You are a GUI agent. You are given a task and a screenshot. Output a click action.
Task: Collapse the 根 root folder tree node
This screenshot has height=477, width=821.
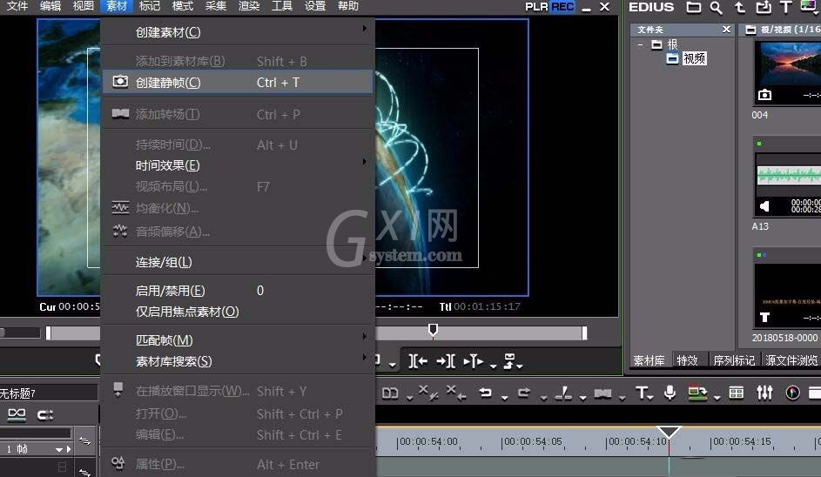[641, 45]
